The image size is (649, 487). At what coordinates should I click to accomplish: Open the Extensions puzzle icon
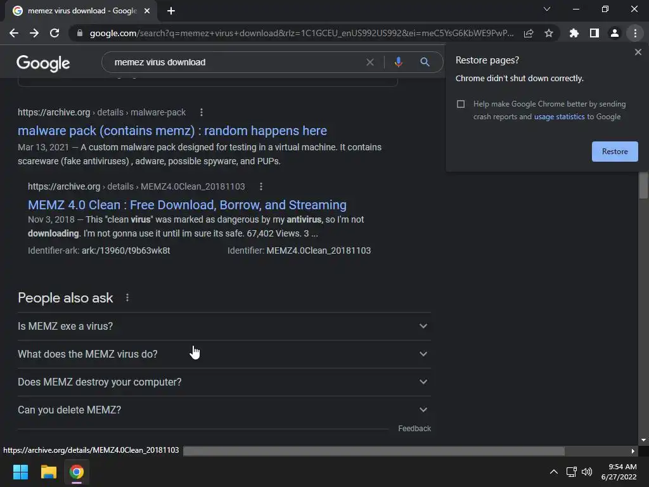pos(574,33)
